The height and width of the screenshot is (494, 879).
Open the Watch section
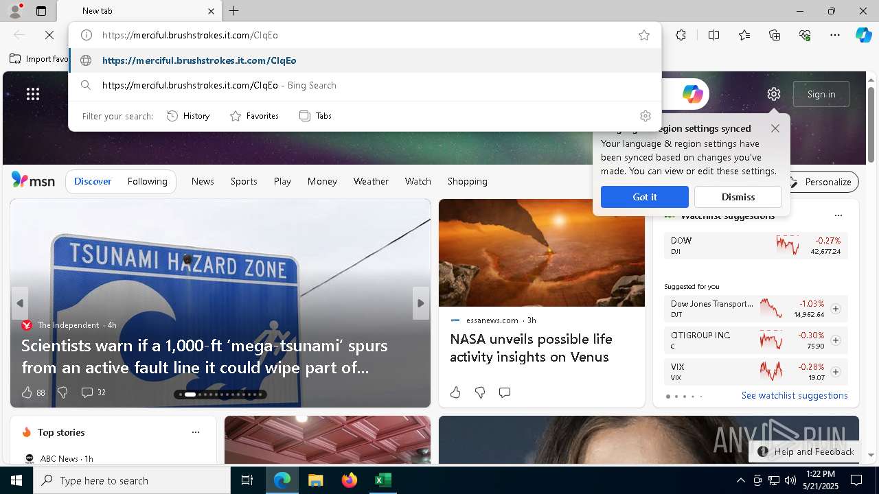click(418, 181)
